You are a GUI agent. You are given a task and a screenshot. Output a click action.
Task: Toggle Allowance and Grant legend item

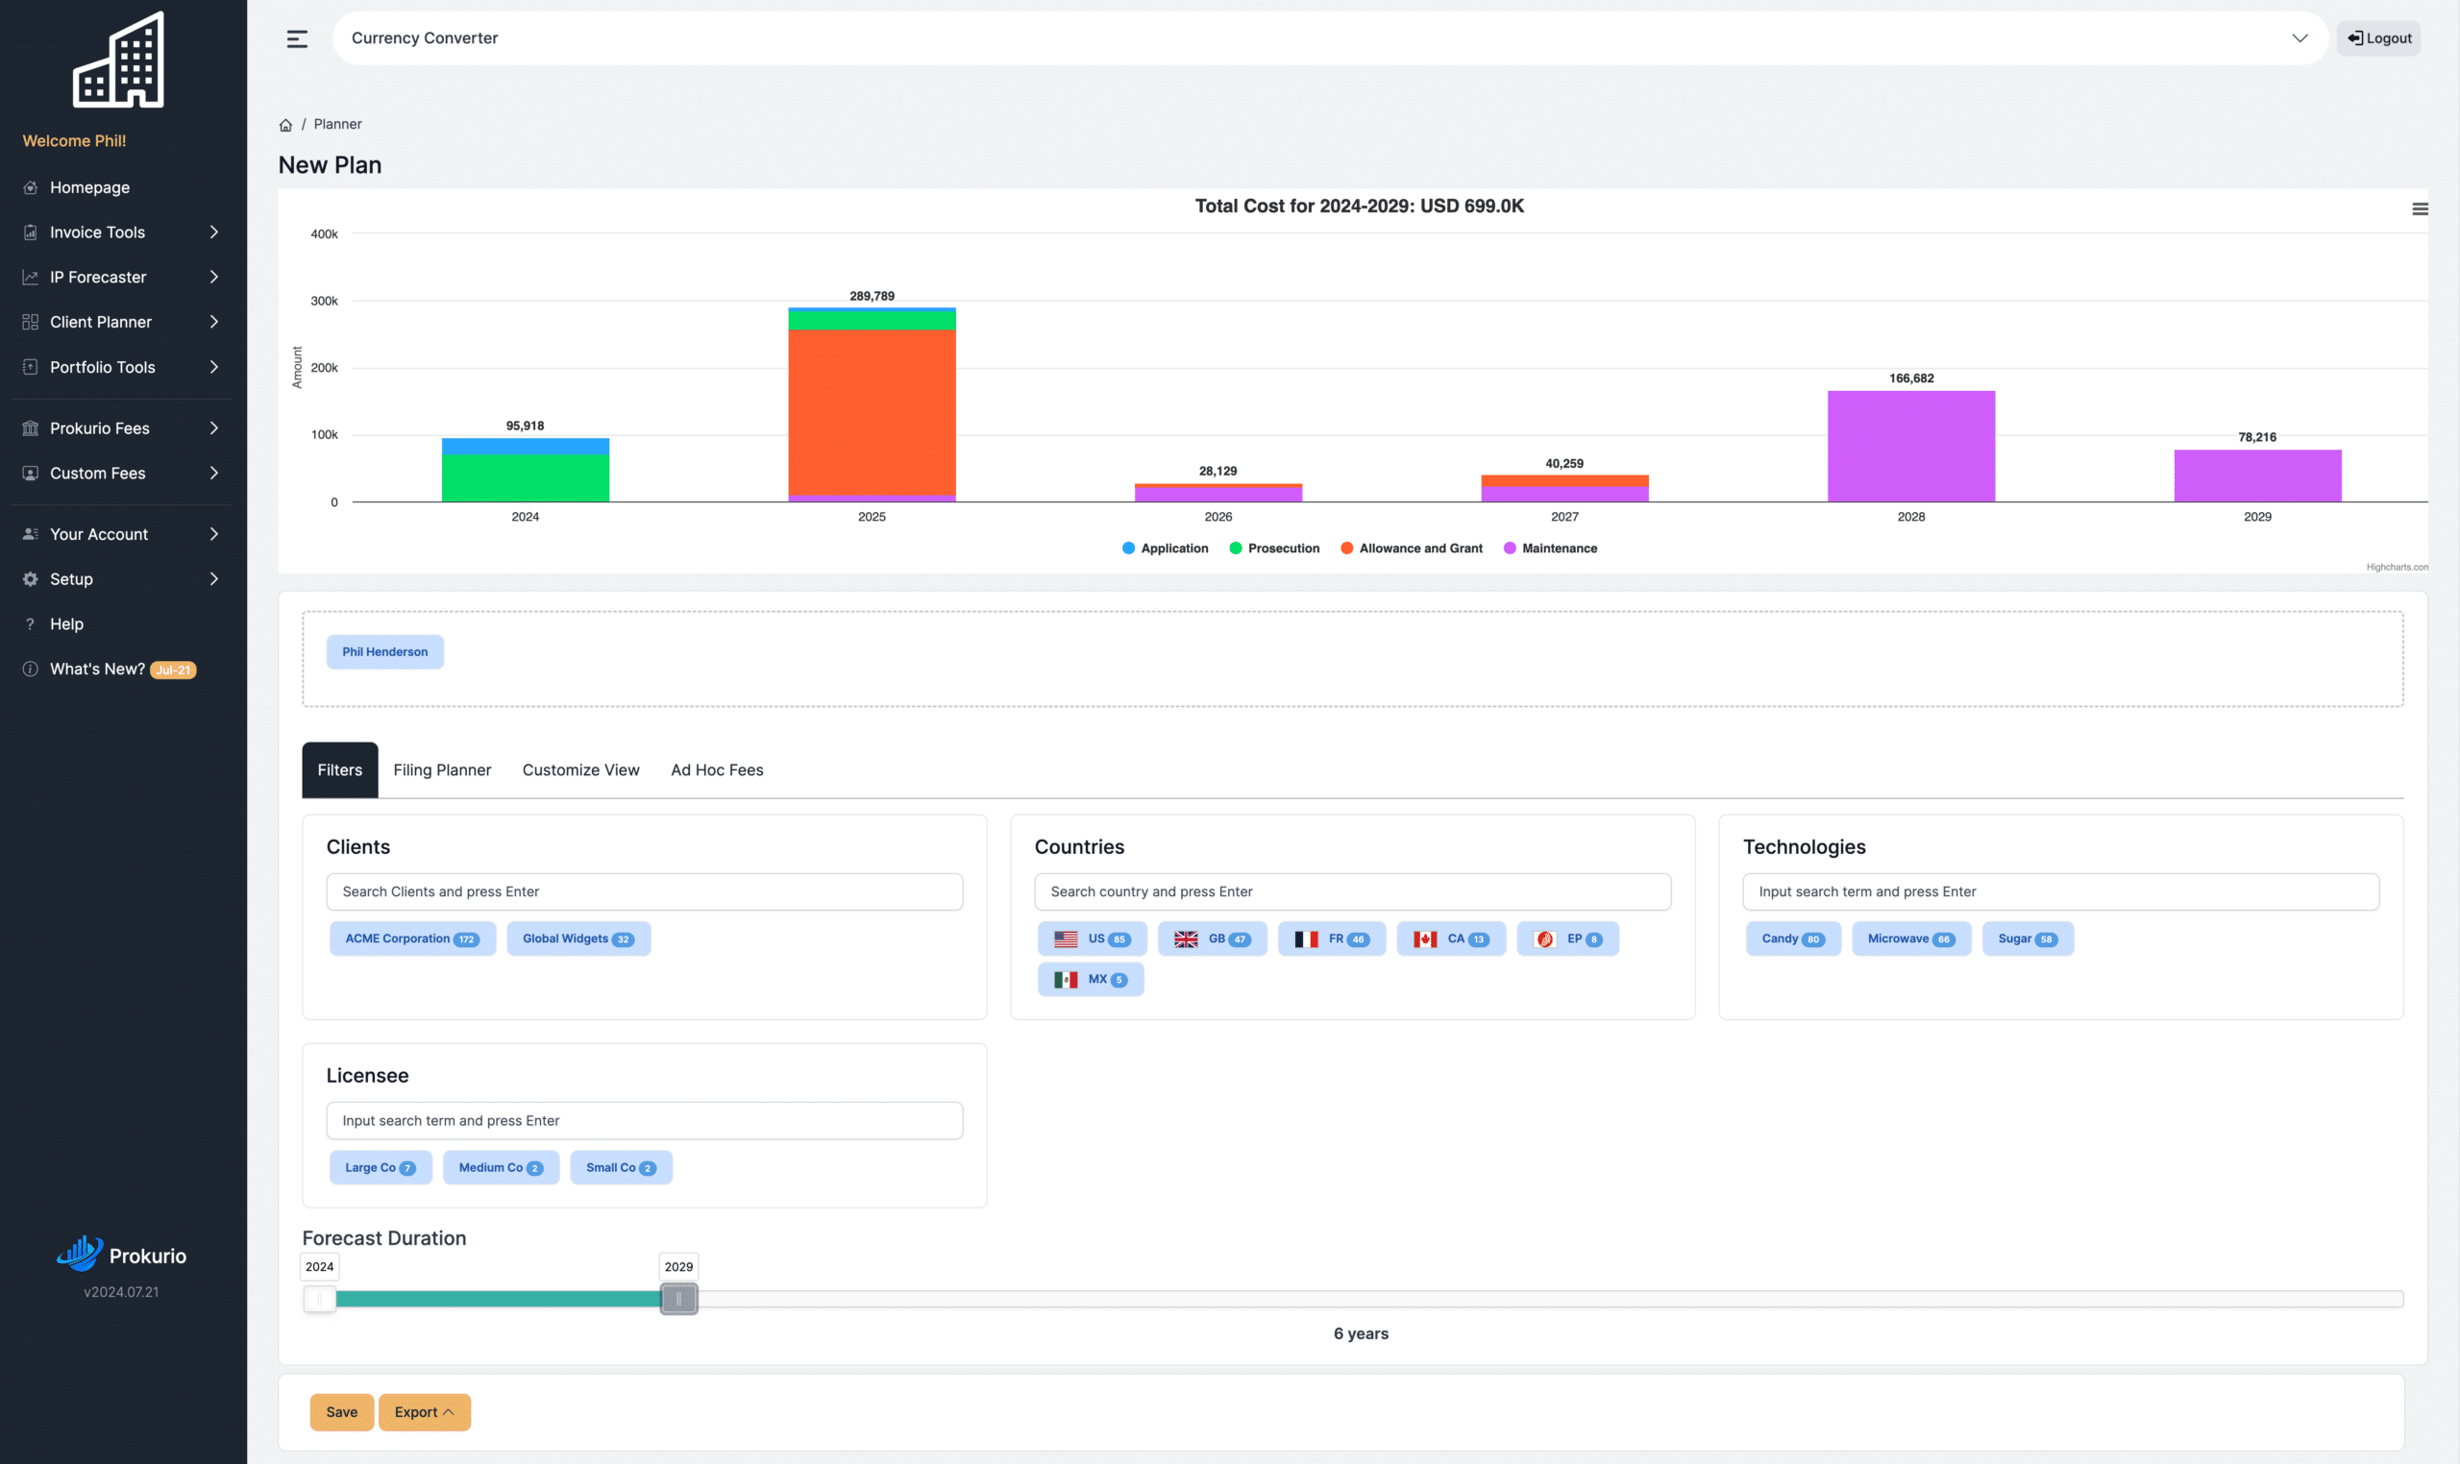pyautogui.click(x=1411, y=549)
